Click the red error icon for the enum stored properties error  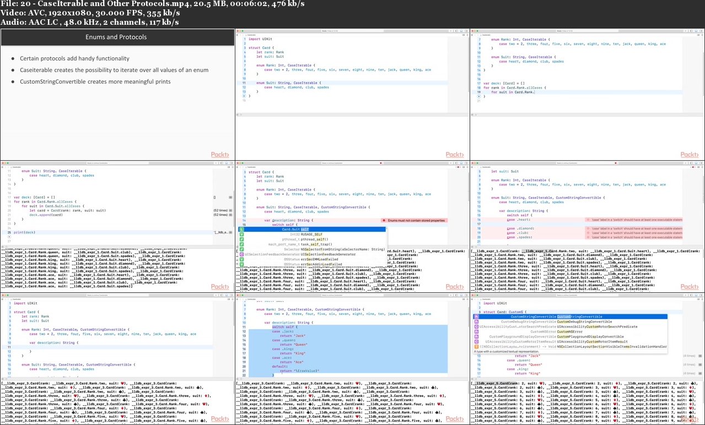[x=384, y=220]
